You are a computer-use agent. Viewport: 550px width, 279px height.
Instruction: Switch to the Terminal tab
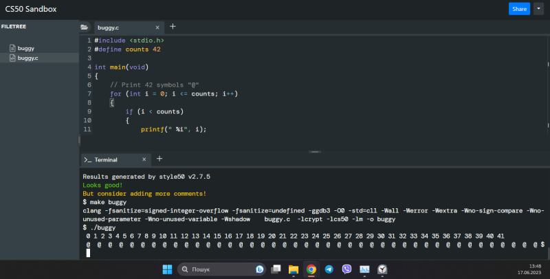tap(105, 159)
